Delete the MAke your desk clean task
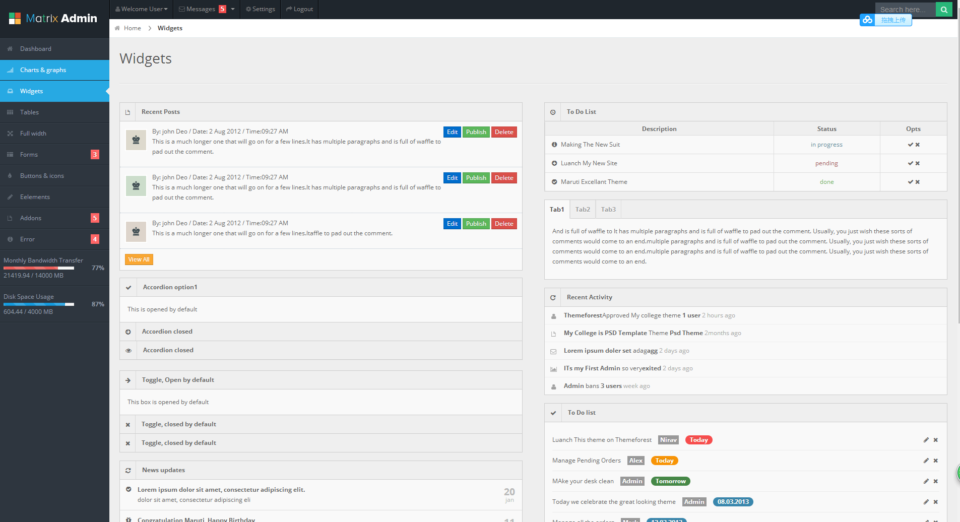The image size is (960, 522). (936, 481)
